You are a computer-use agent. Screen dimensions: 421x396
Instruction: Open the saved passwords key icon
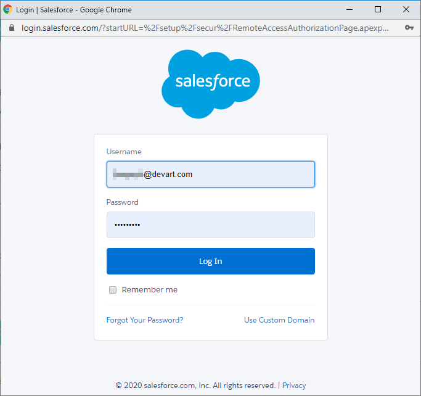409,27
